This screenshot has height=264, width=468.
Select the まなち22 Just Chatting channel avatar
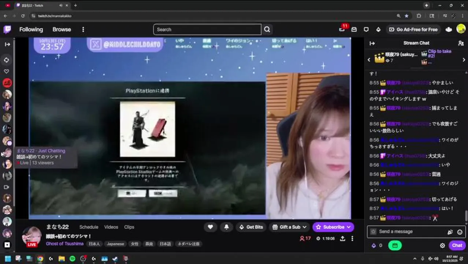tap(7, 153)
